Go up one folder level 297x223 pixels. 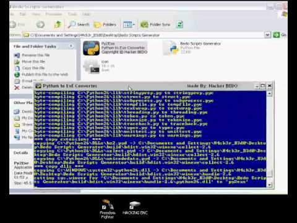click(x=58, y=25)
